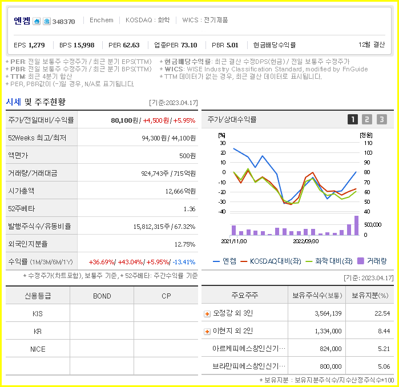The height and width of the screenshot is (387, 399).
Task: Click the 신용등급 column header
Action: point(38,296)
